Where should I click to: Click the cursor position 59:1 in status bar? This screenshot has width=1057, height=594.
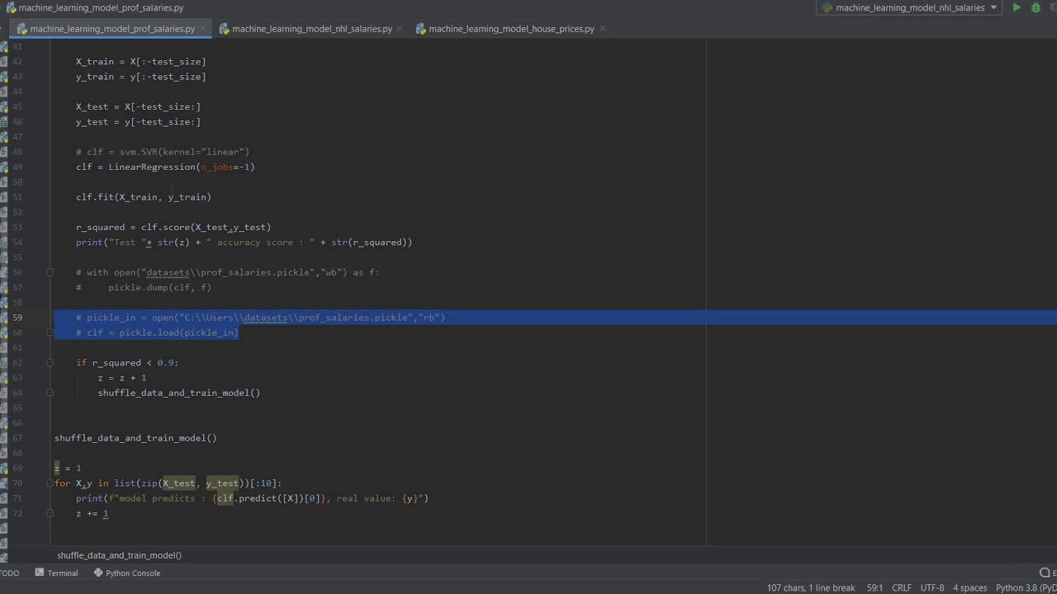pos(875,588)
